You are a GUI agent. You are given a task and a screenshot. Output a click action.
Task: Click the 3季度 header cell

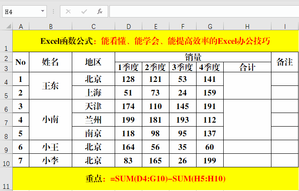point(183,67)
